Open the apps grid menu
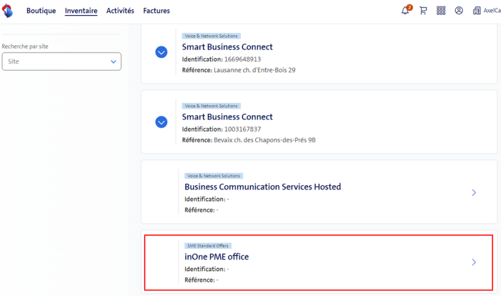Image resolution: width=501 pixels, height=296 pixels. point(441,11)
